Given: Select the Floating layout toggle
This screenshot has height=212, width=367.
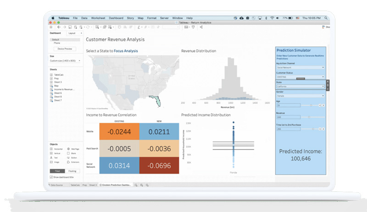Looking at the screenshot, I should click(x=72, y=171).
